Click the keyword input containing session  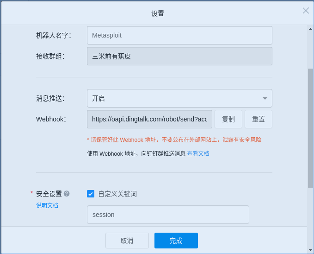click(168, 215)
